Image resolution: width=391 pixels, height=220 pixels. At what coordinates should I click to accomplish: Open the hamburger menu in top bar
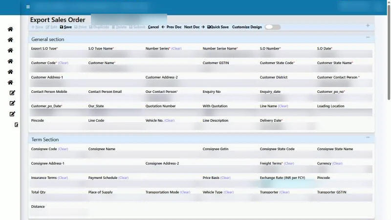point(28,7)
